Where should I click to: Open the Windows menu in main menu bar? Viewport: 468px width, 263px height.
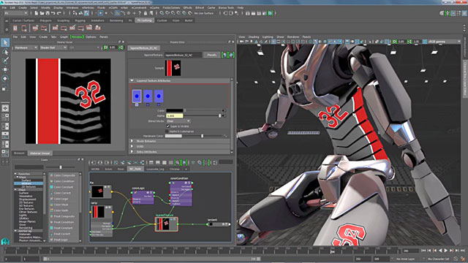72,7
